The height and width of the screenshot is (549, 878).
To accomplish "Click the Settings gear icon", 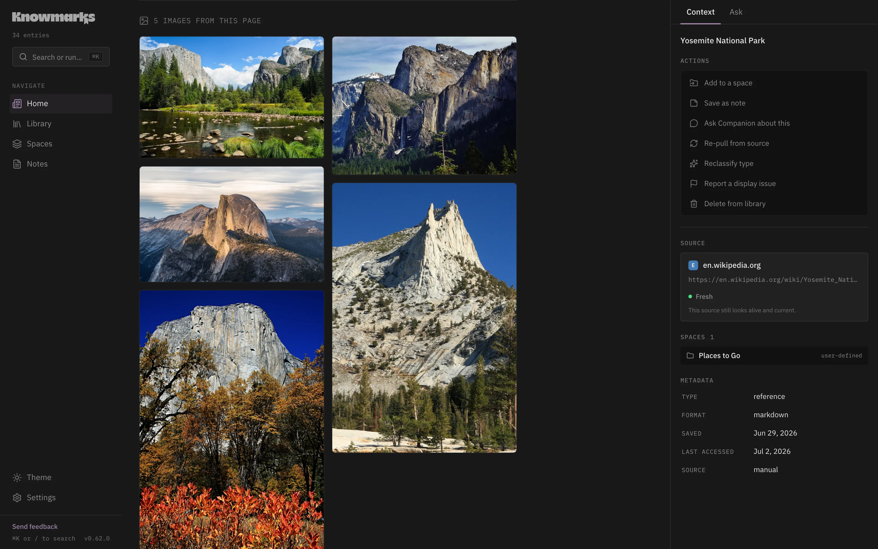I will pyautogui.click(x=17, y=498).
